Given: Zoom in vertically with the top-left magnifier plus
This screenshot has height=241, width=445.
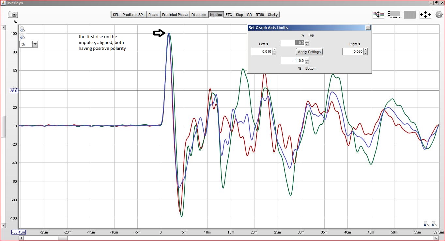Looking at the screenshot, I should (23, 29).
